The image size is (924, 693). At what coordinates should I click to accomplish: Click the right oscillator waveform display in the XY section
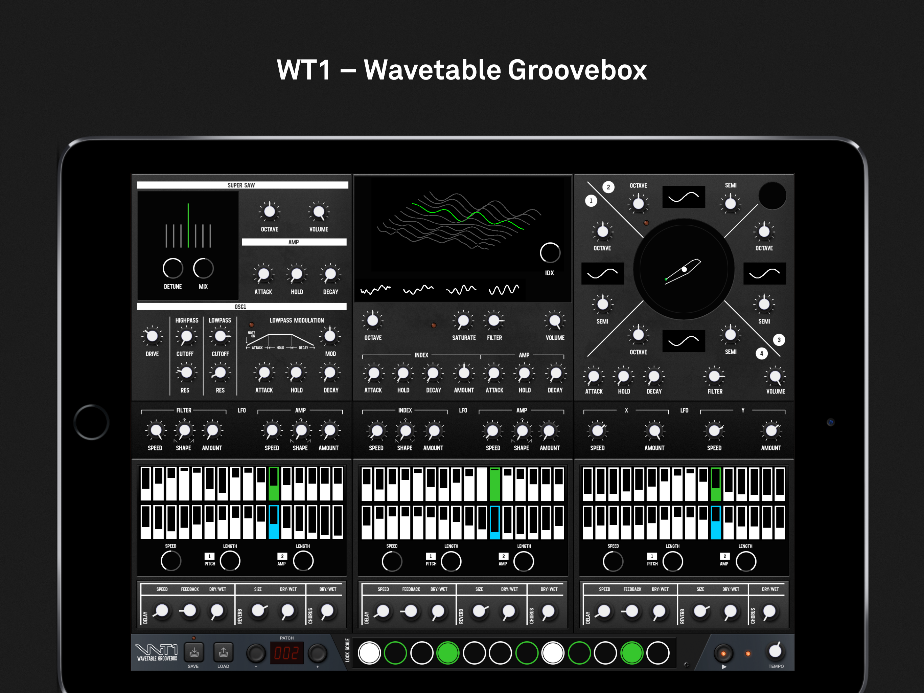(764, 273)
